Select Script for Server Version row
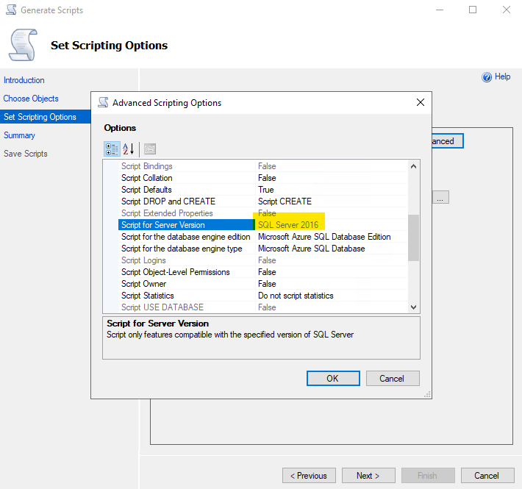Image resolution: width=522 pixels, height=489 pixels. 263,225
